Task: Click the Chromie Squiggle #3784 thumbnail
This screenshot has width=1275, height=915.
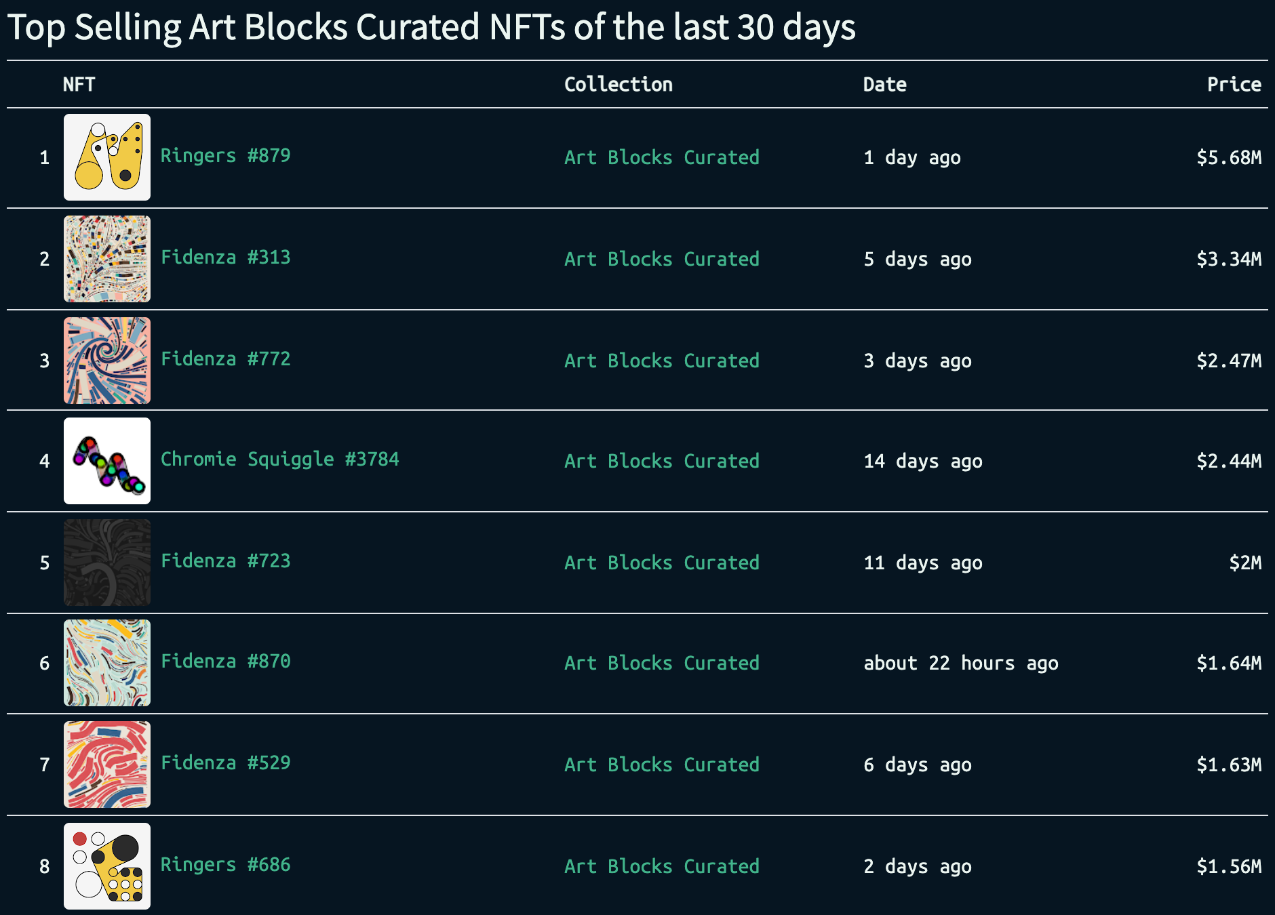Action: [x=107, y=461]
